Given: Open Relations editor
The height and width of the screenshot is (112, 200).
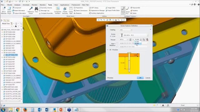Looking at the screenshot, I should pyautogui.click(x=78, y=13).
